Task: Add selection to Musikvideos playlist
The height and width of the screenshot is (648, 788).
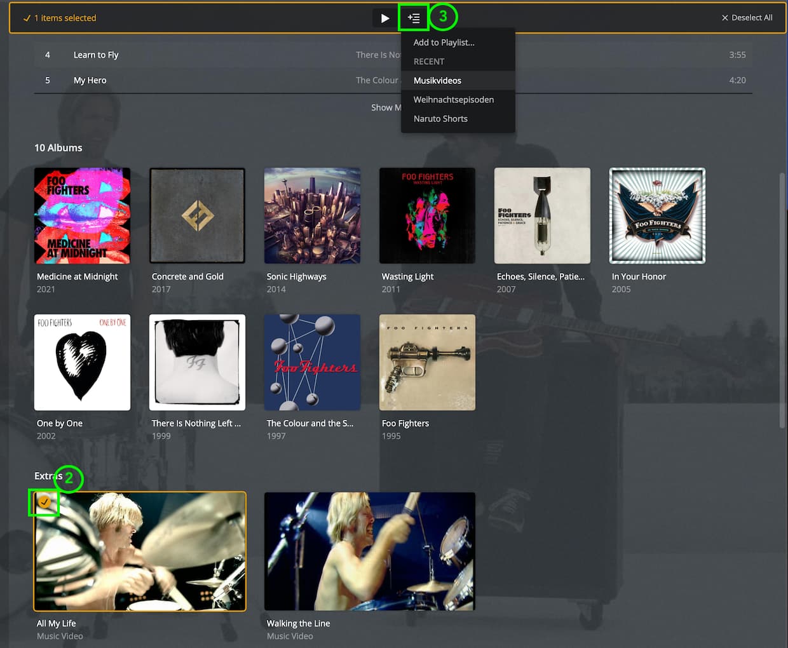Action: click(x=458, y=81)
